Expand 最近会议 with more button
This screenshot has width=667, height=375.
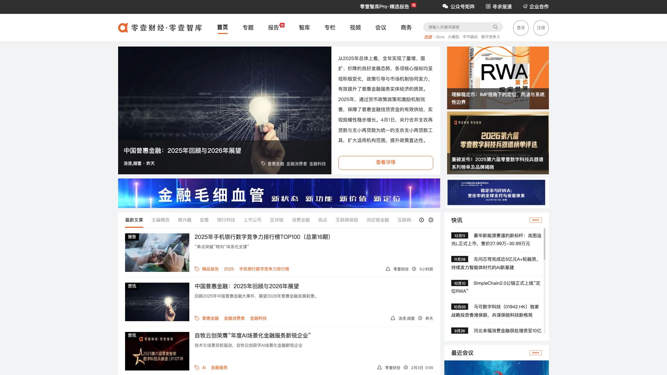click(x=535, y=353)
